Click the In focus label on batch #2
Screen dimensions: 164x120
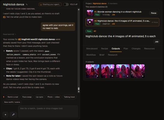(155, 22)
